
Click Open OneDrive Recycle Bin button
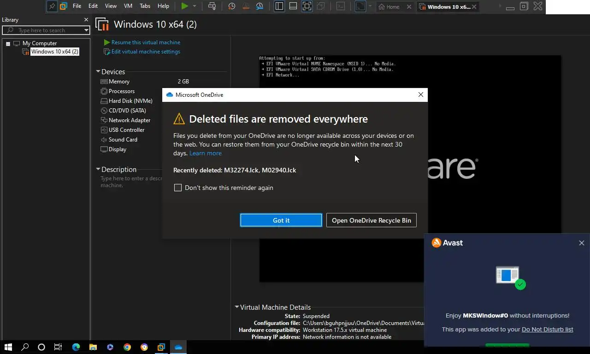372,220
